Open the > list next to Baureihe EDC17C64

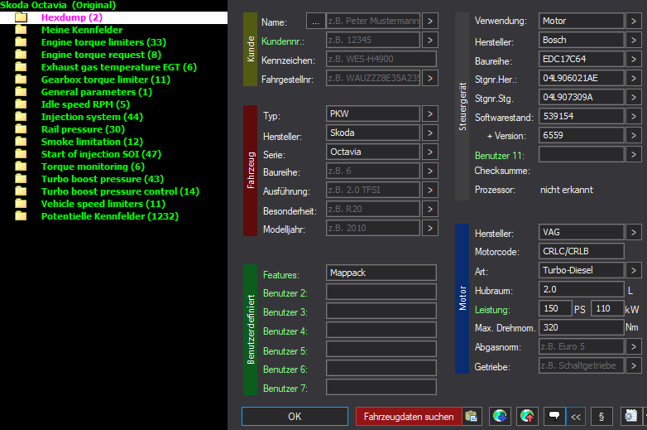click(x=634, y=59)
